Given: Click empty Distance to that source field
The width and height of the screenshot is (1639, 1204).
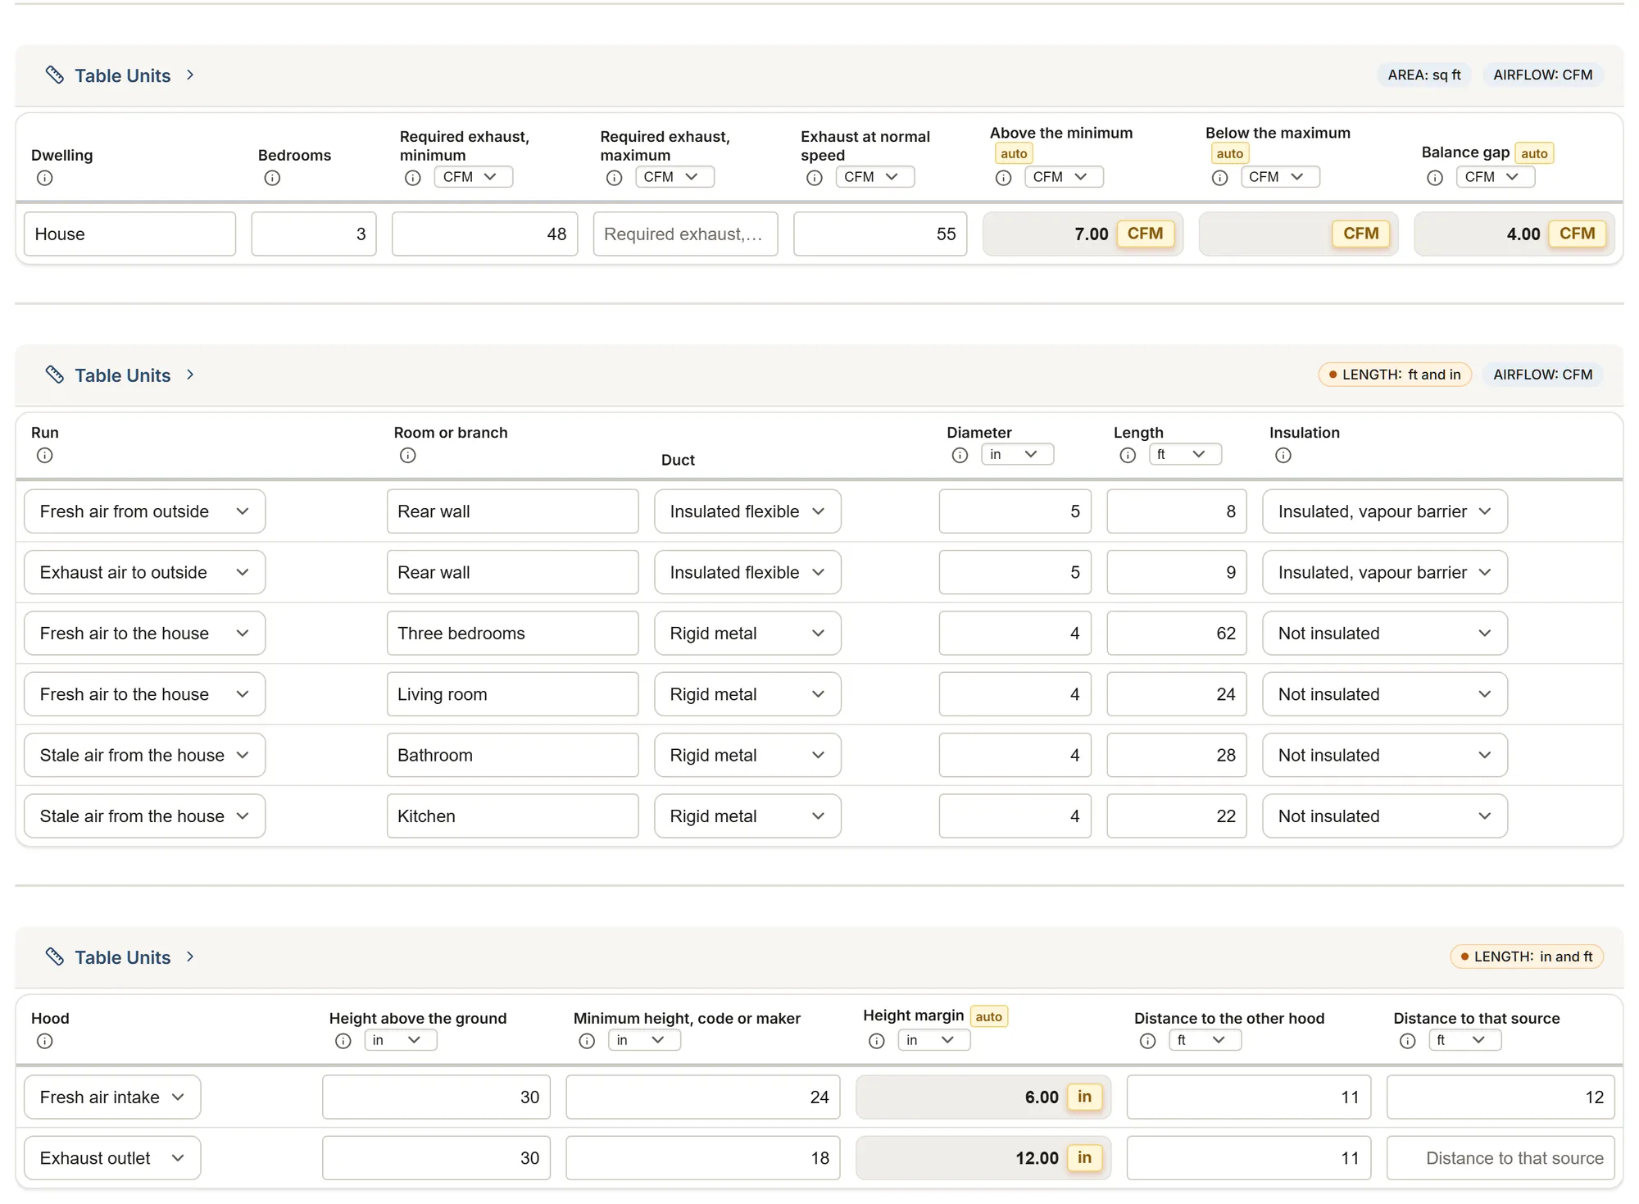Looking at the screenshot, I should coord(1501,1158).
